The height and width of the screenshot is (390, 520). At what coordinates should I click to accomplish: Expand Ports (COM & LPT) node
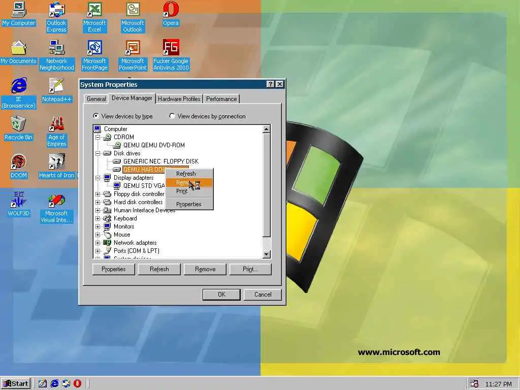[98, 251]
